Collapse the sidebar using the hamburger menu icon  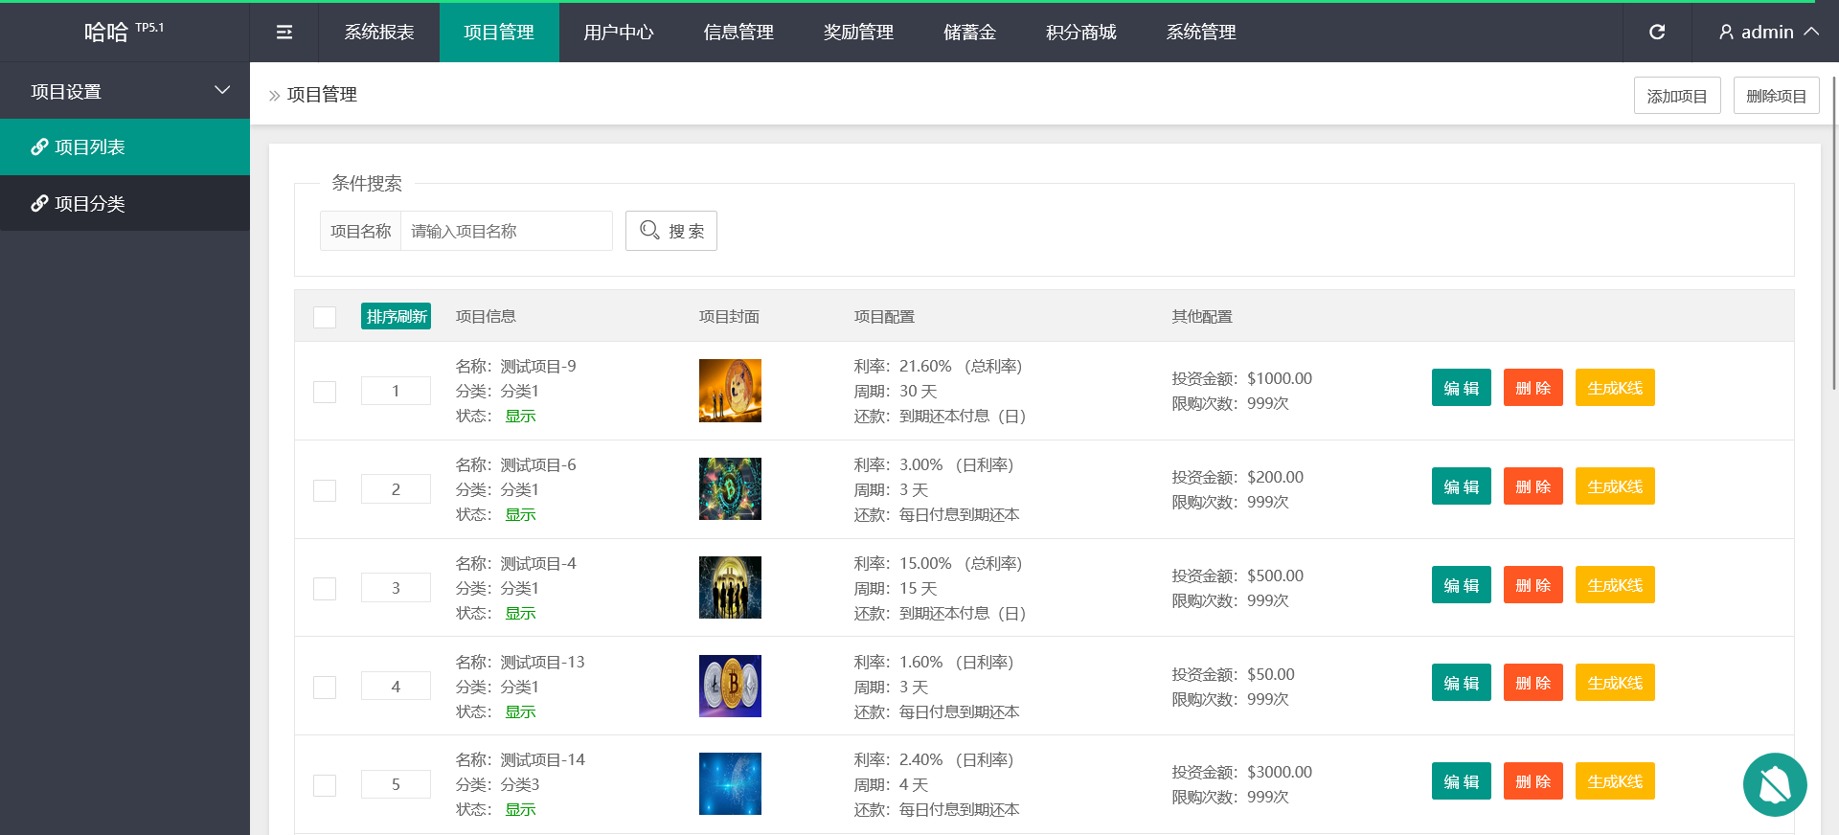click(x=284, y=33)
